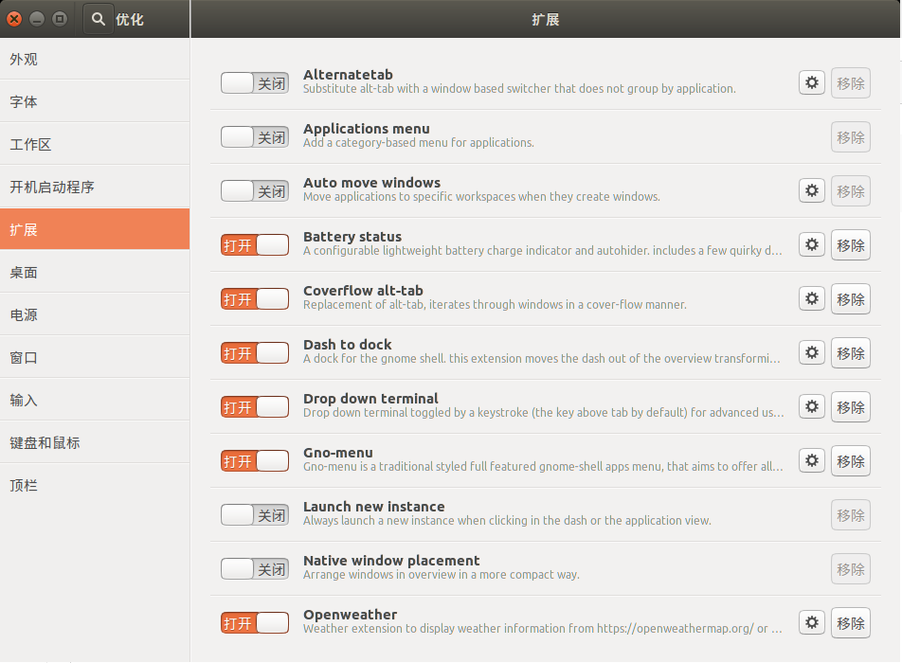The width and height of the screenshot is (902, 663).
Task: Click the 'Gno-menu' extension title
Action: 338,453
